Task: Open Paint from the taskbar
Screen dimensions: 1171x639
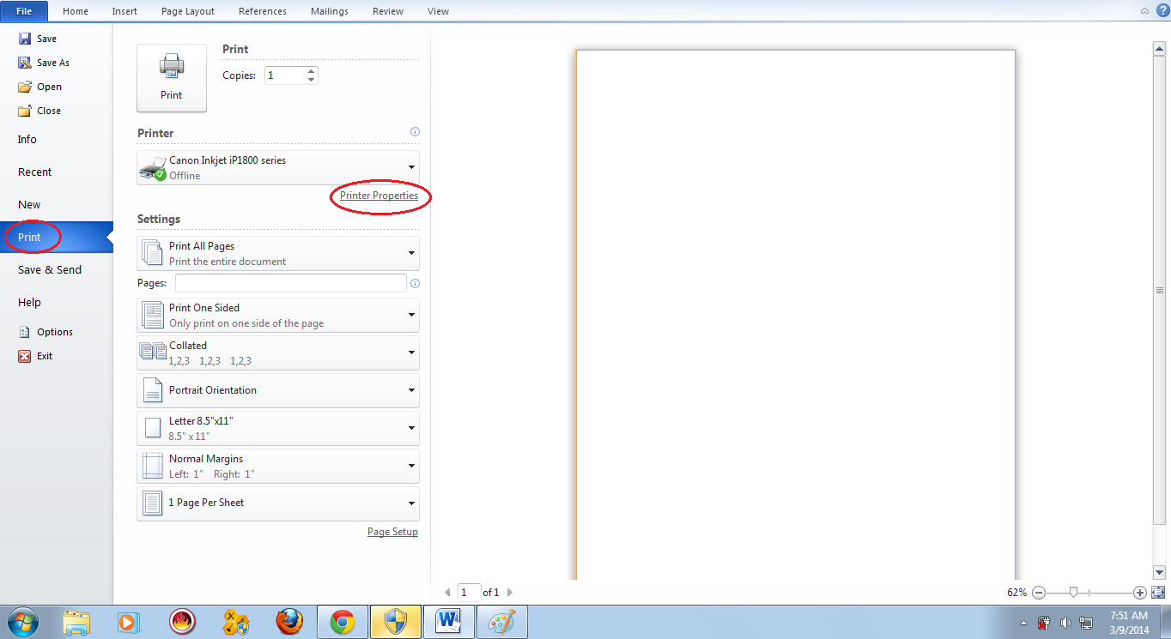Action: click(x=501, y=621)
